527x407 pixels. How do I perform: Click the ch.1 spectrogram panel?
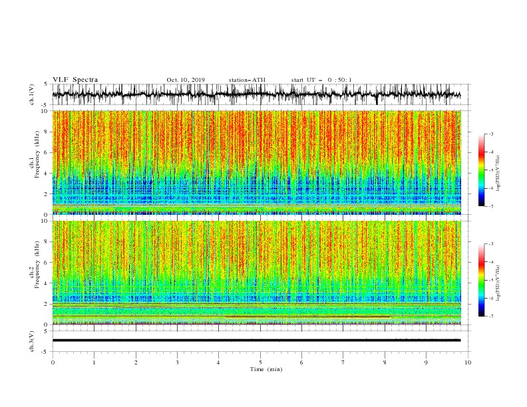257,162
